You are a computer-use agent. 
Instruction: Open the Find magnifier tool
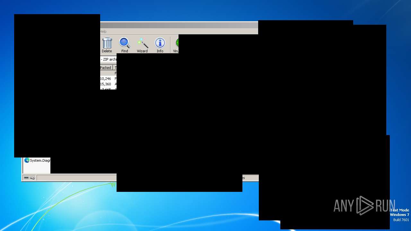pos(125,45)
